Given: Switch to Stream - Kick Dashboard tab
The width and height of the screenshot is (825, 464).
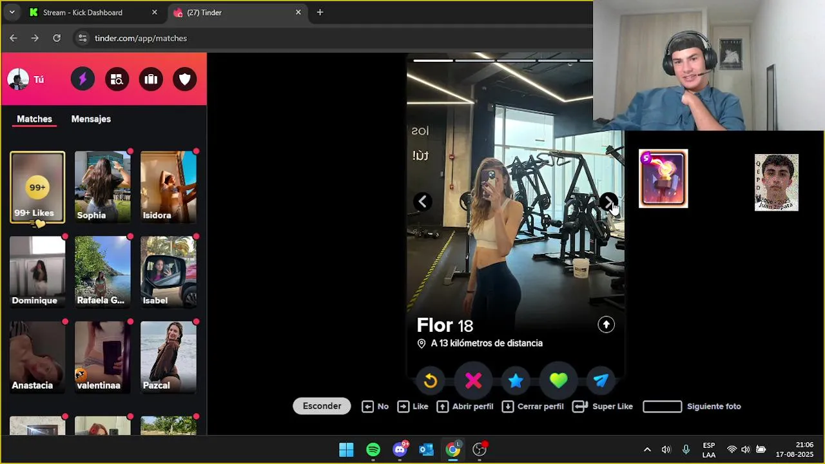Looking at the screenshot, I should click(90, 12).
